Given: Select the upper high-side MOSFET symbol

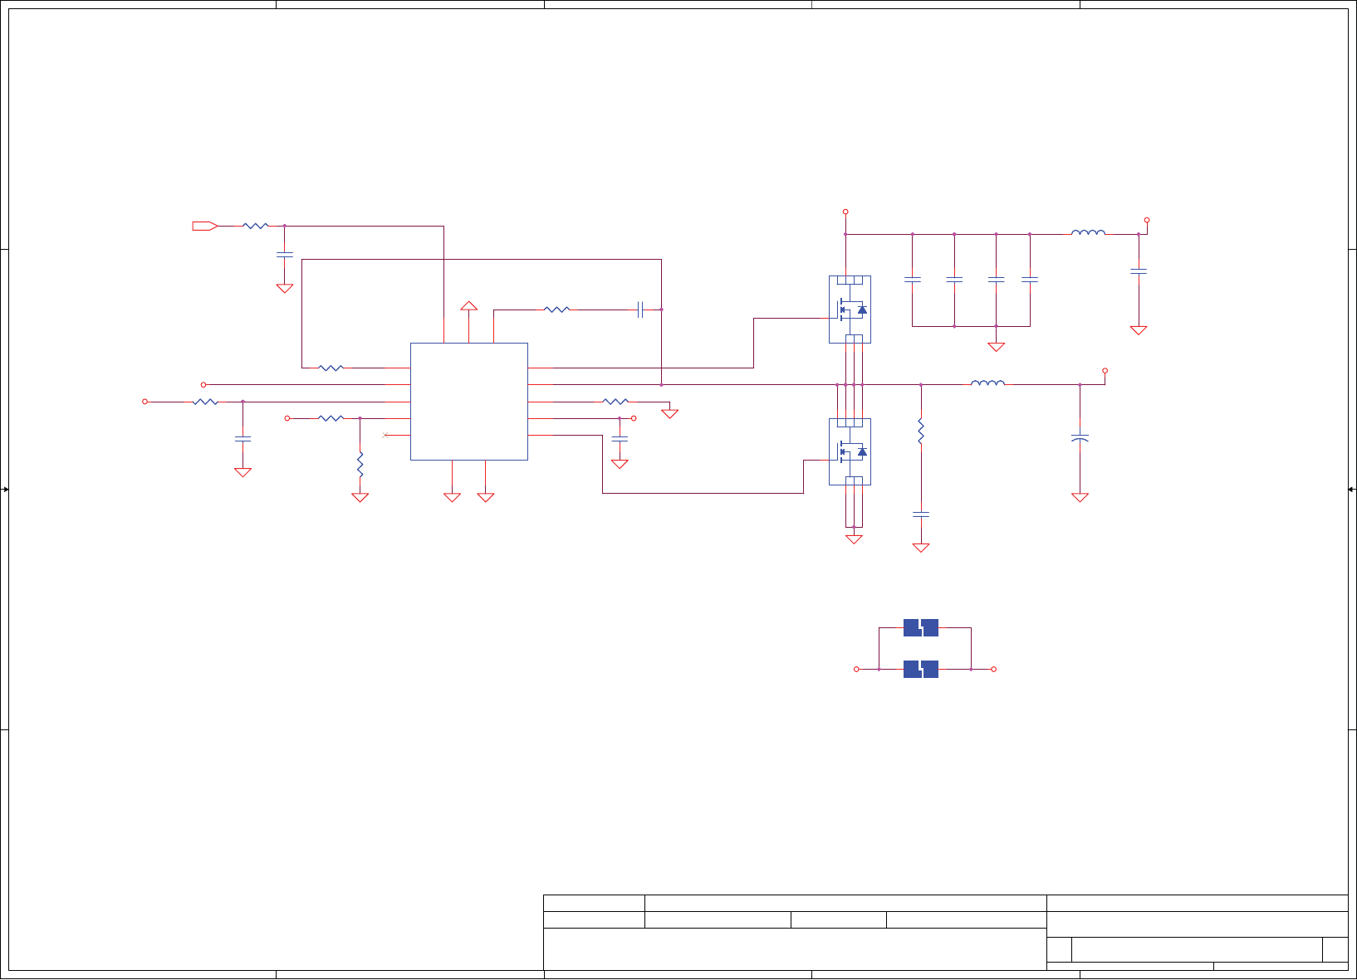Looking at the screenshot, I should pyautogui.click(x=850, y=310).
